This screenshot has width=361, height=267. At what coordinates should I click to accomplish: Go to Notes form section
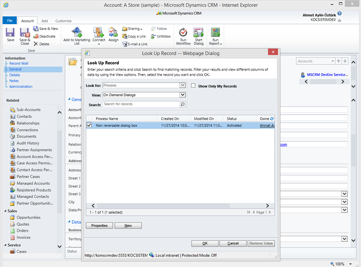[14, 81]
